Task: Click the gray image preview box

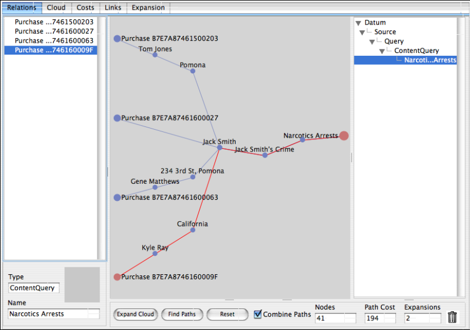Action: coord(82,284)
